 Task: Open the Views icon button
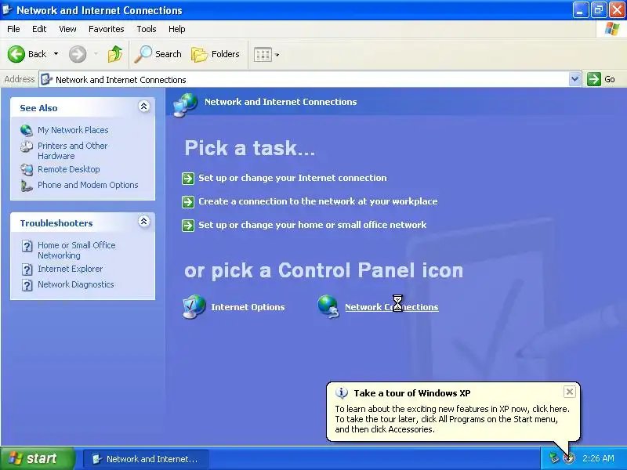(263, 54)
